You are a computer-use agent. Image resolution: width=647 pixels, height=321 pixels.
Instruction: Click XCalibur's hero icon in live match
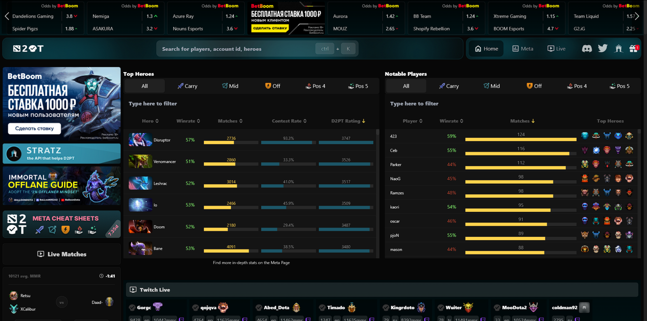coord(14,309)
